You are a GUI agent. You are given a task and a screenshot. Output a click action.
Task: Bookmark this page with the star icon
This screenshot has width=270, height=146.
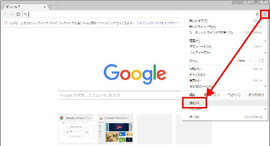(x=257, y=14)
